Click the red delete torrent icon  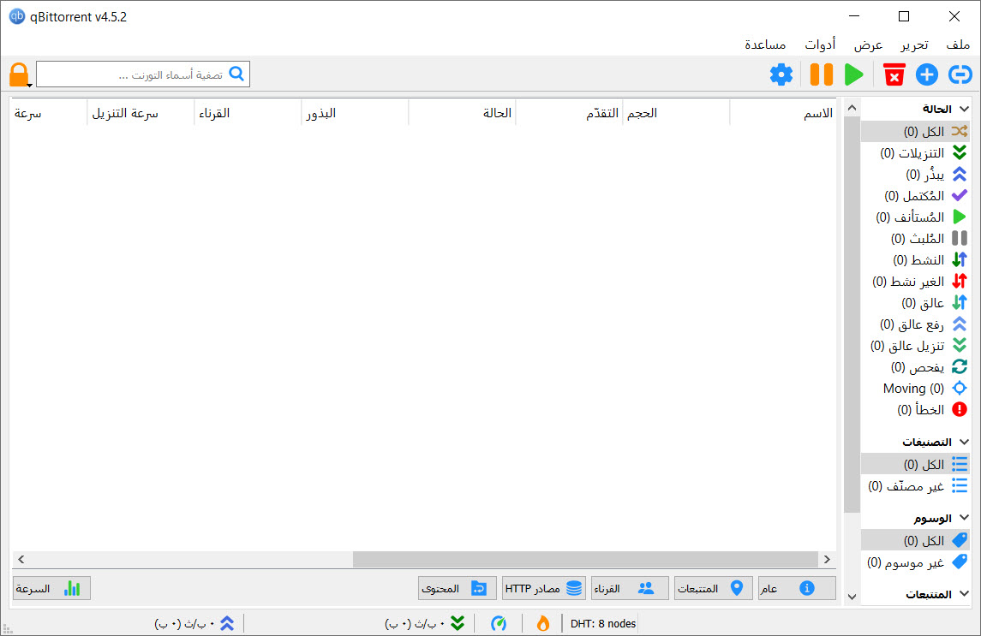click(x=894, y=74)
